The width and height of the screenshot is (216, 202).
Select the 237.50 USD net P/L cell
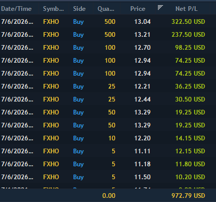click(x=188, y=35)
